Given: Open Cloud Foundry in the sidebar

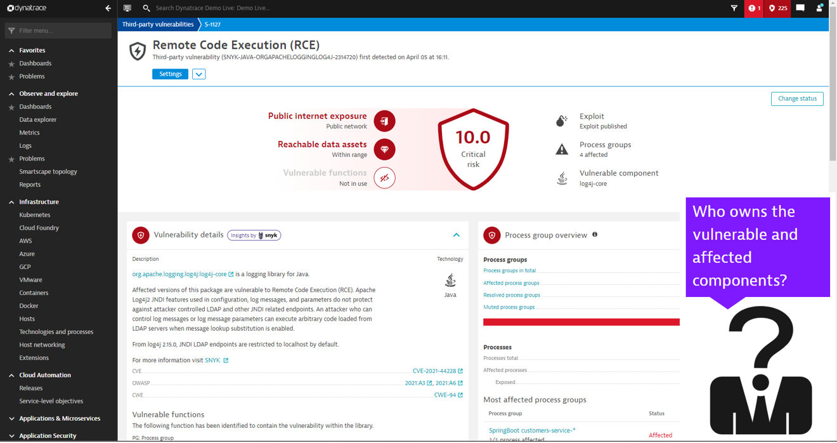Looking at the screenshot, I should 39,228.
